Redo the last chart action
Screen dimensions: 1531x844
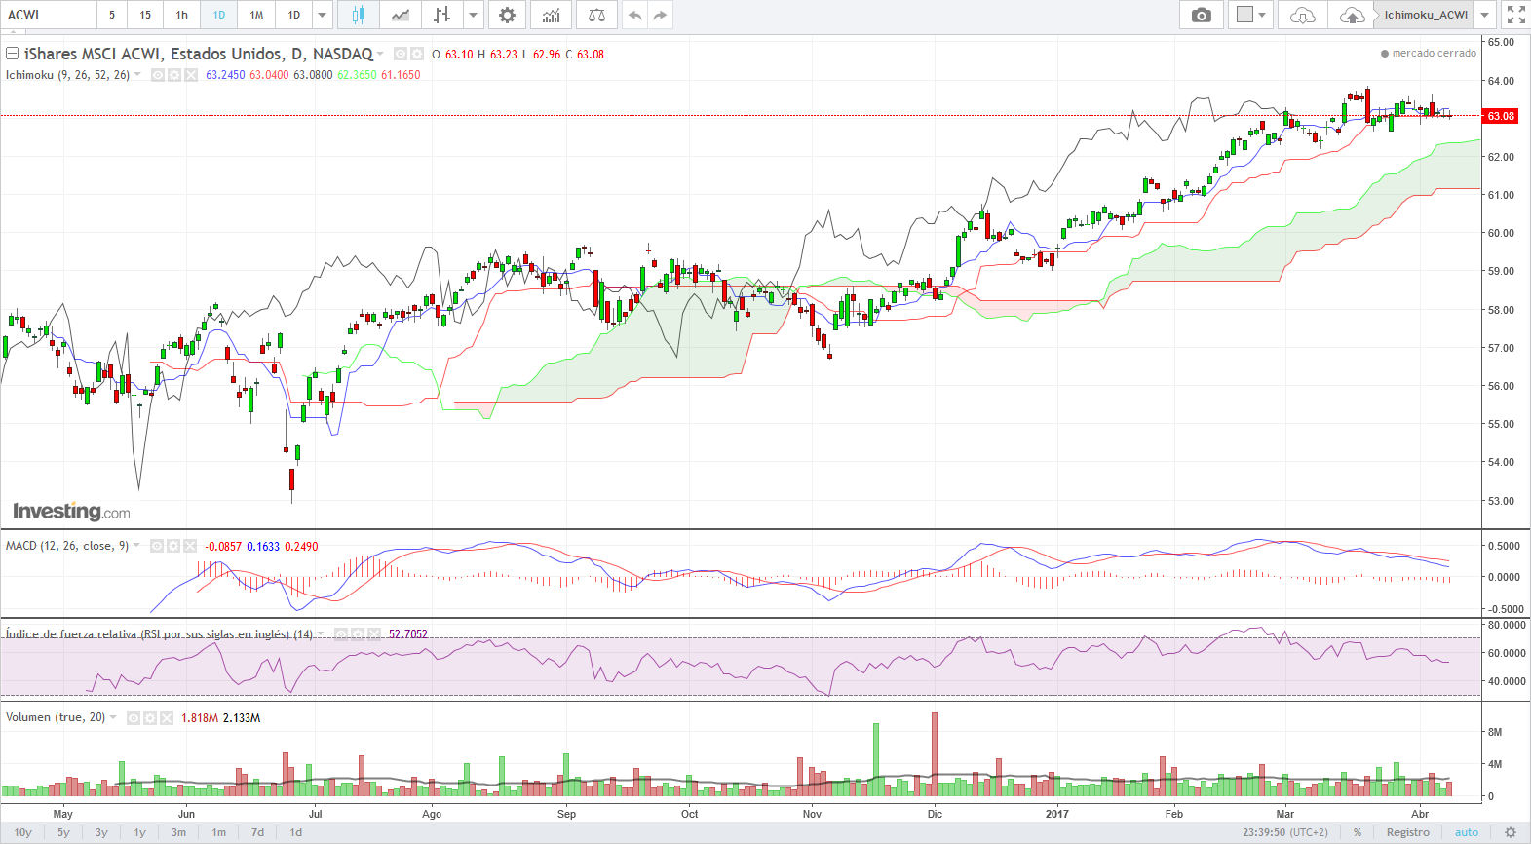point(660,15)
